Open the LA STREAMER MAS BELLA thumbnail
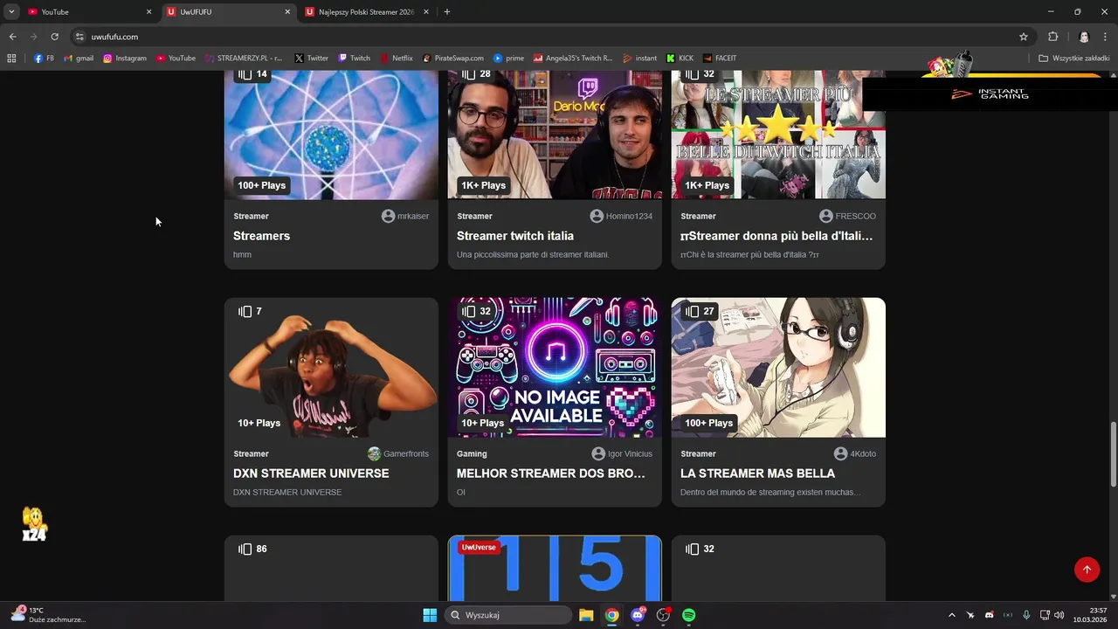This screenshot has height=629, width=1118. pos(778,367)
